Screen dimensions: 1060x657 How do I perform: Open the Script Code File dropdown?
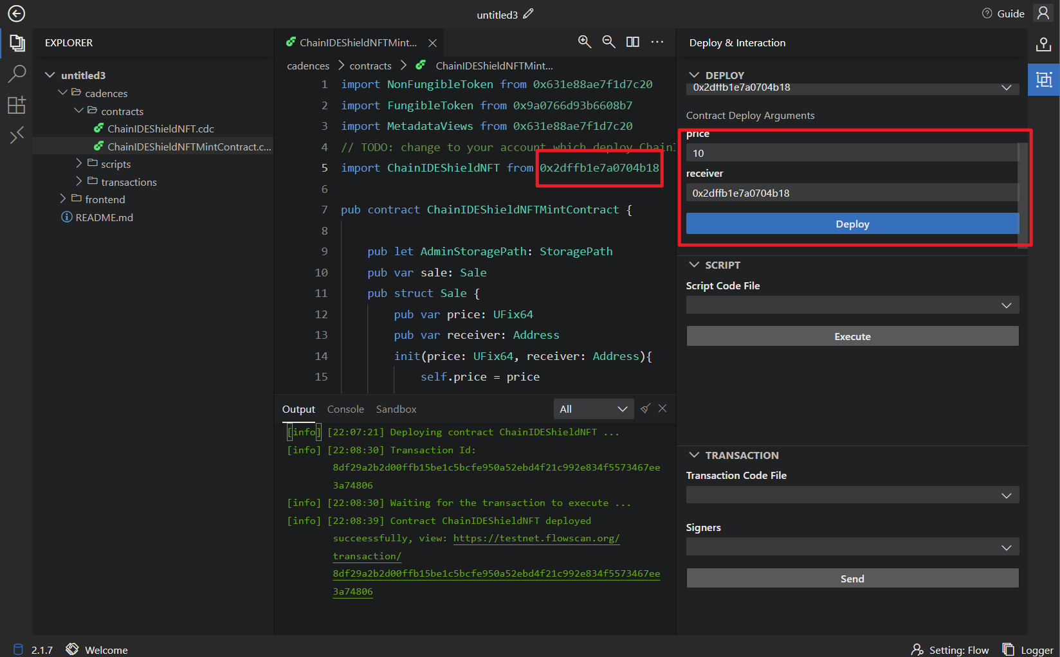click(852, 305)
